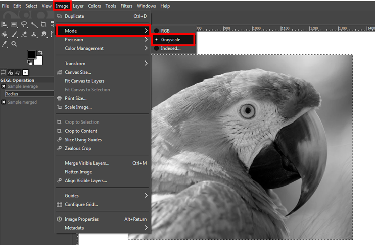This screenshot has height=245, width=375.
Task: Select the Color Picker eyedropper tool
Action: point(4,44)
